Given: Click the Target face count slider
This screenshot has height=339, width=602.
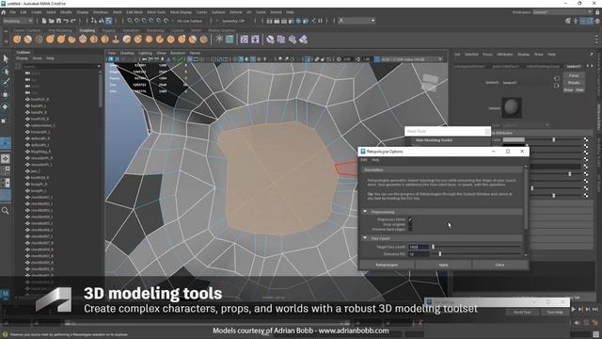Looking at the screenshot, I should [476, 247].
